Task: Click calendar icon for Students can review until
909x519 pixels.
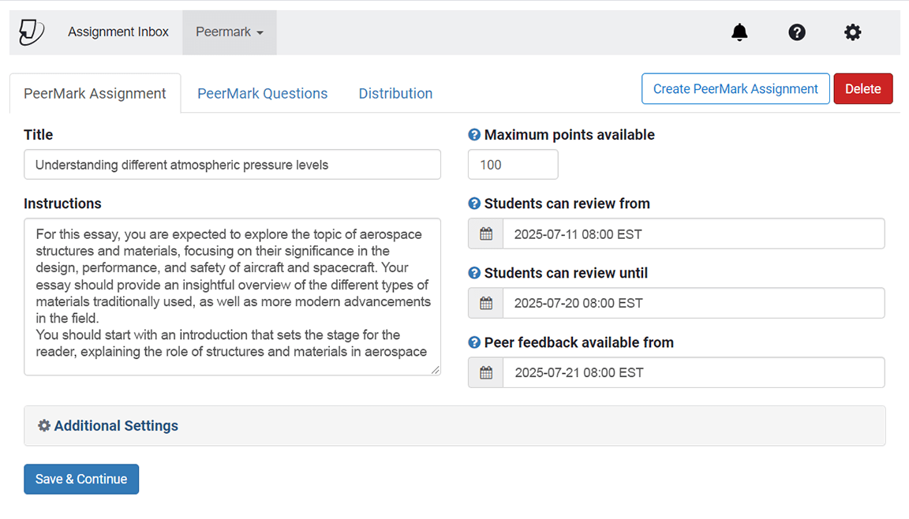Action: pyautogui.click(x=486, y=304)
